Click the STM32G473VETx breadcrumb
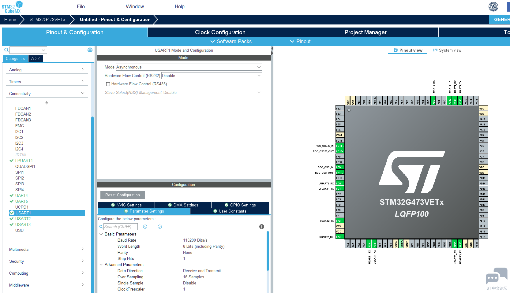Screen dimensions: 510x293 pos(47,19)
